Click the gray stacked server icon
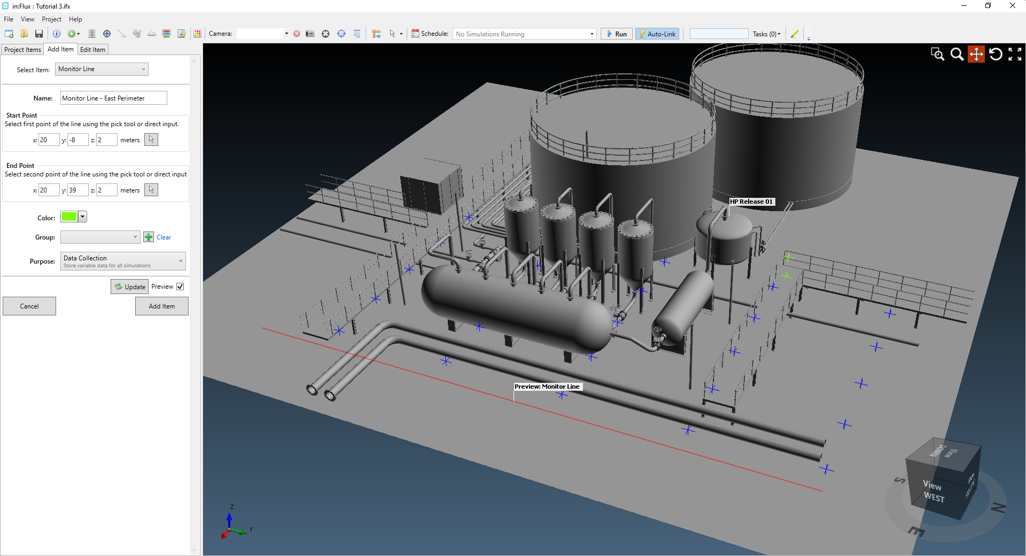 point(92,34)
